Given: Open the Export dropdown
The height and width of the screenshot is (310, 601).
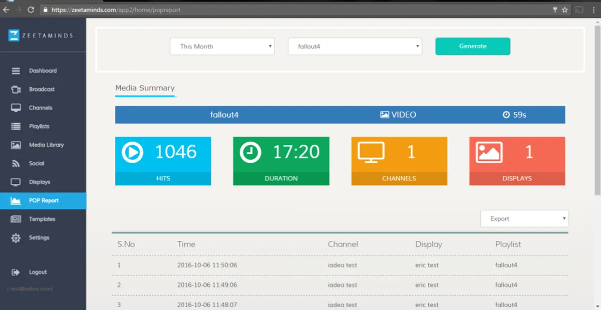Looking at the screenshot, I should [524, 219].
